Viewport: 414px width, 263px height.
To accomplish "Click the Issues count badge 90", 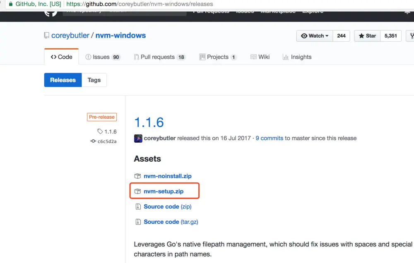I will click(116, 57).
